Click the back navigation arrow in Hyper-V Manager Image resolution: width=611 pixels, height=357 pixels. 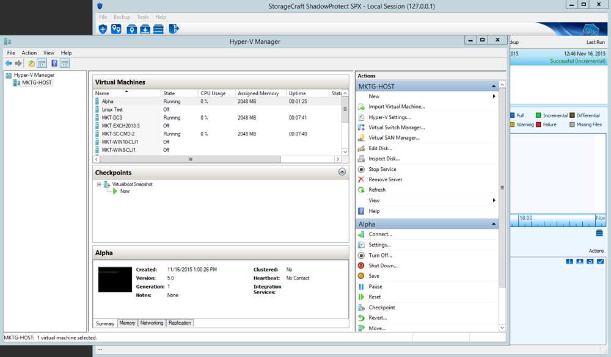[x=8, y=63]
